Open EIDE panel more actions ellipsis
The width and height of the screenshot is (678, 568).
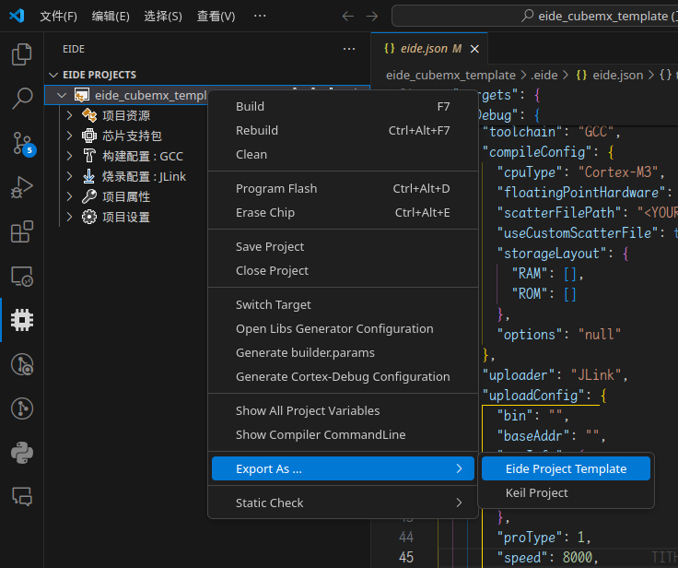click(x=349, y=49)
